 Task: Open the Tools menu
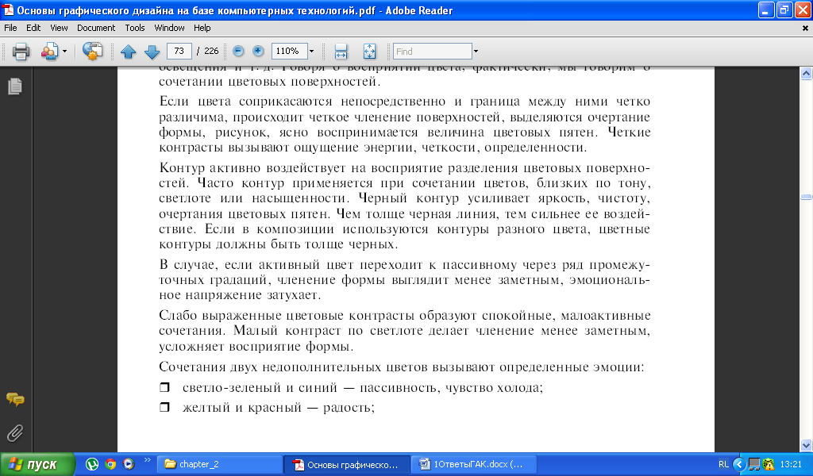pos(135,28)
